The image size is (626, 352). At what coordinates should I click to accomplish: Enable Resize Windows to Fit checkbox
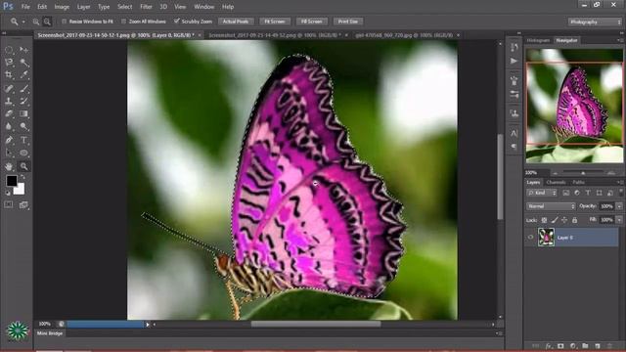pos(64,22)
